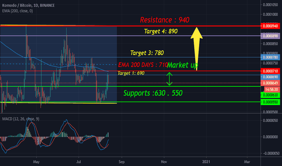282x166 pixels.
Task: Click the blue 0.0000780 price label
Action: [270, 57]
